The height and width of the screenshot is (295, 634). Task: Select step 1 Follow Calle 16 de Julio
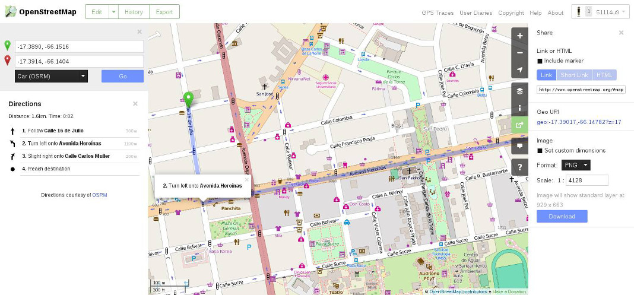click(x=74, y=131)
